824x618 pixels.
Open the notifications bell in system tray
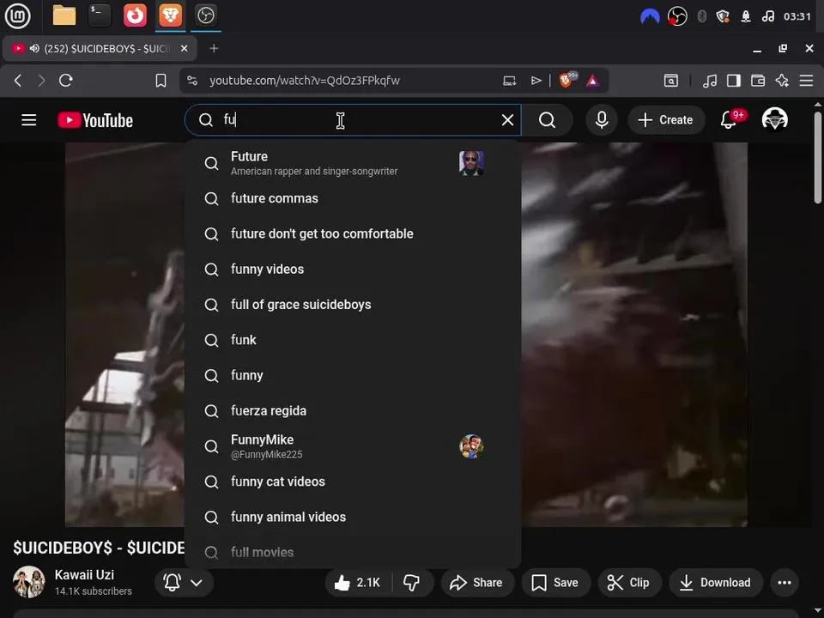pyautogui.click(x=745, y=16)
